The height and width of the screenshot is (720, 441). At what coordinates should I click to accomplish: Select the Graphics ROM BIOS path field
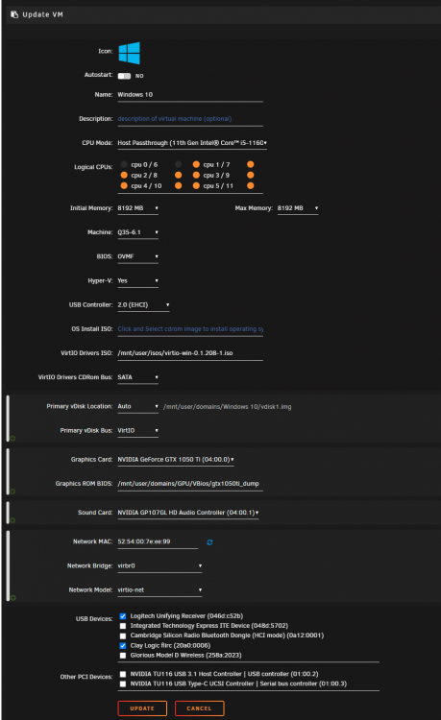tap(190, 484)
